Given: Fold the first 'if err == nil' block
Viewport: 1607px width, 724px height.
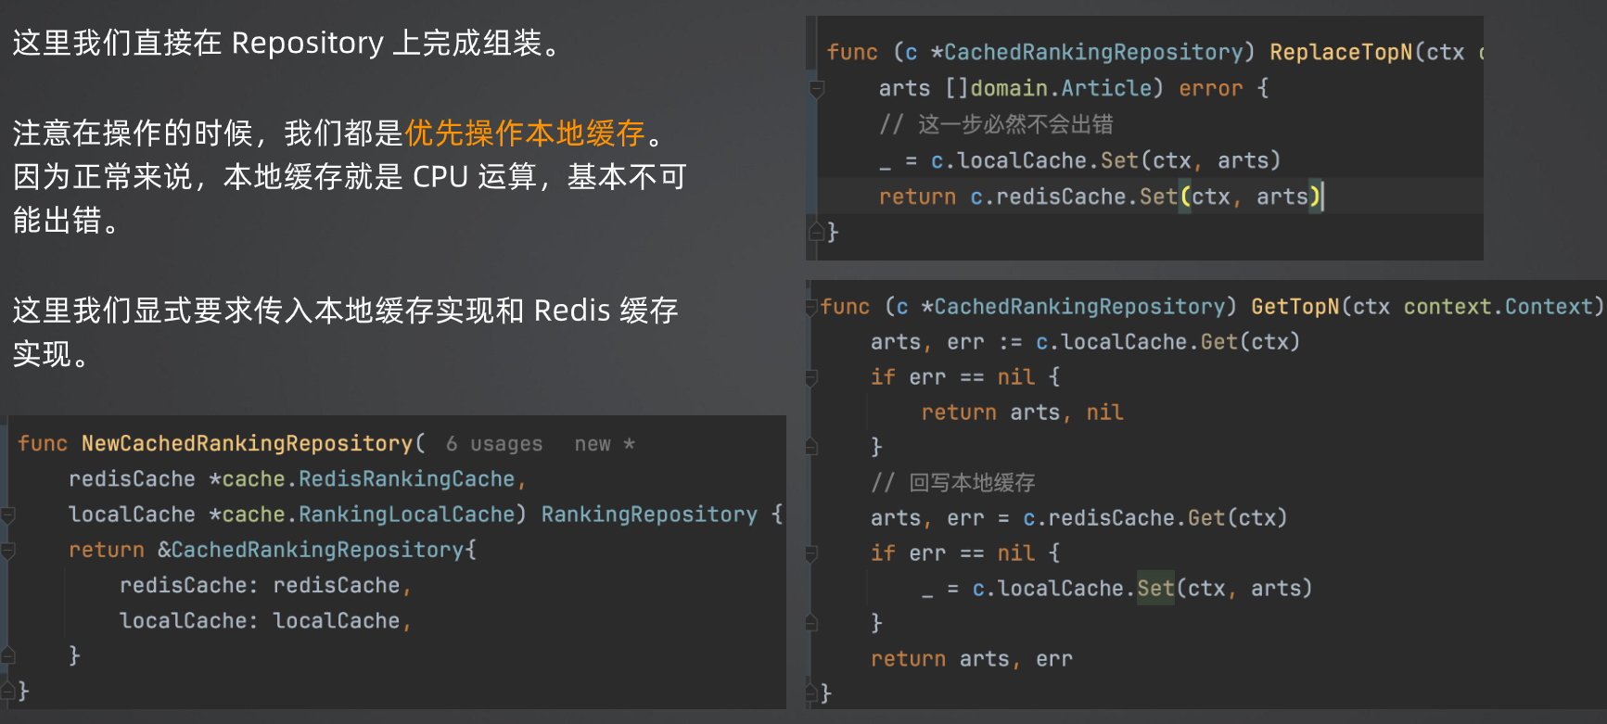Looking at the screenshot, I should [811, 377].
